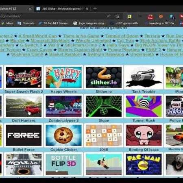Click the Police Pursuit car thumbnail

[x=174, y=106]
